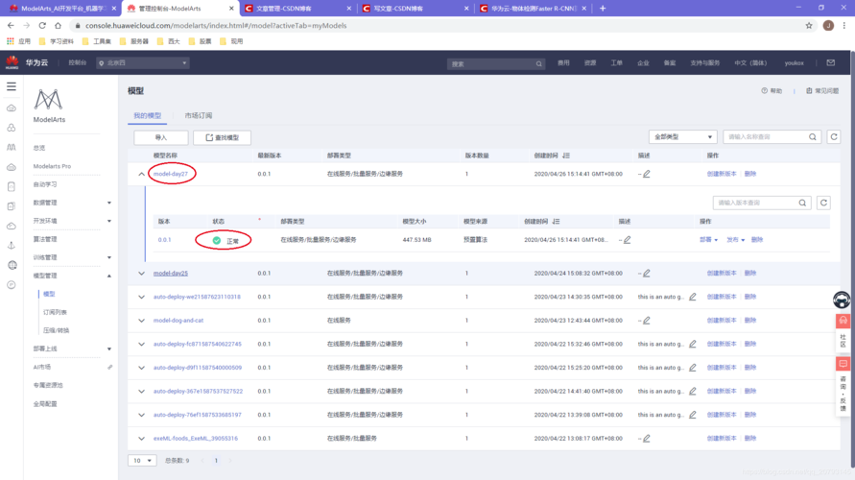Viewport: 855px width, 480px height.
Task: Click the top bar search magnifier
Action: click(x=538, y=63)
